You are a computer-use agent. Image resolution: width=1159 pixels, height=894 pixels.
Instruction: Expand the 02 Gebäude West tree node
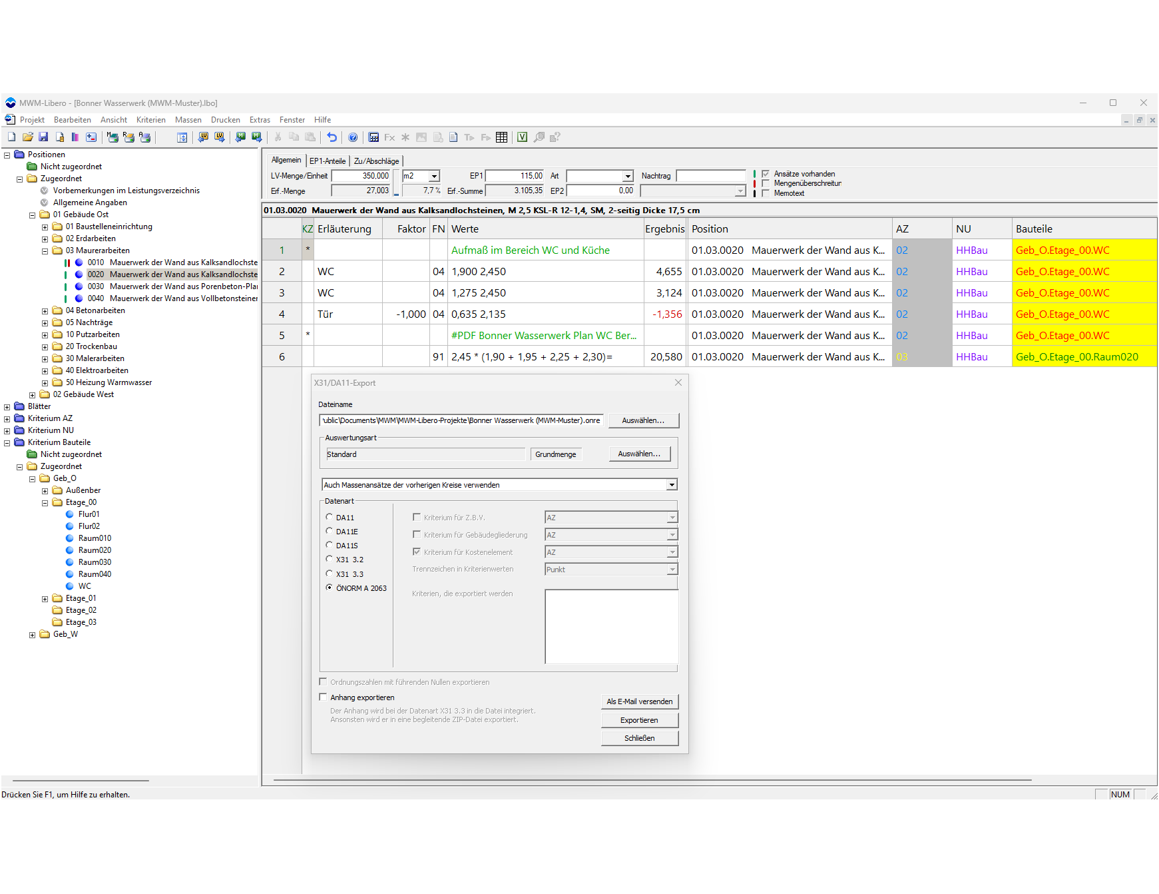(x=32, y=395)
